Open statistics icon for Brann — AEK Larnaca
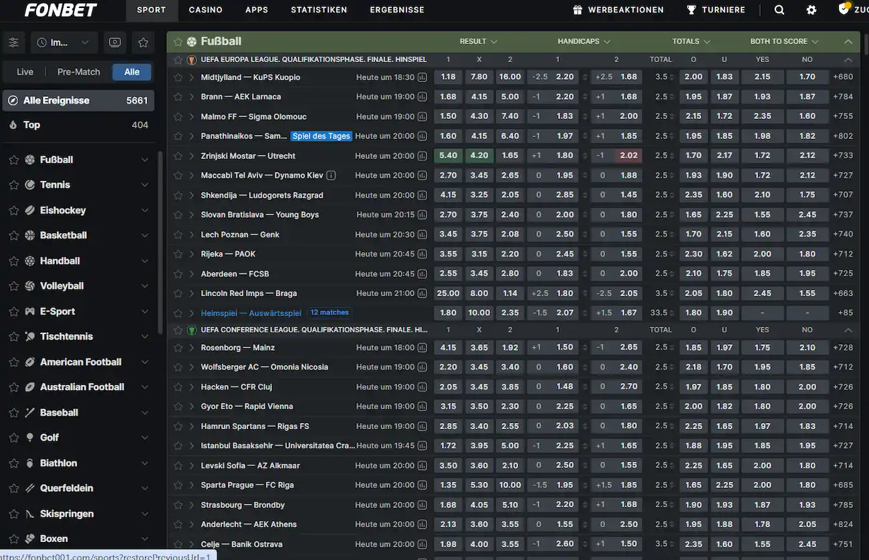The width and height of the screenshot is (869, 560). [422, 97]
